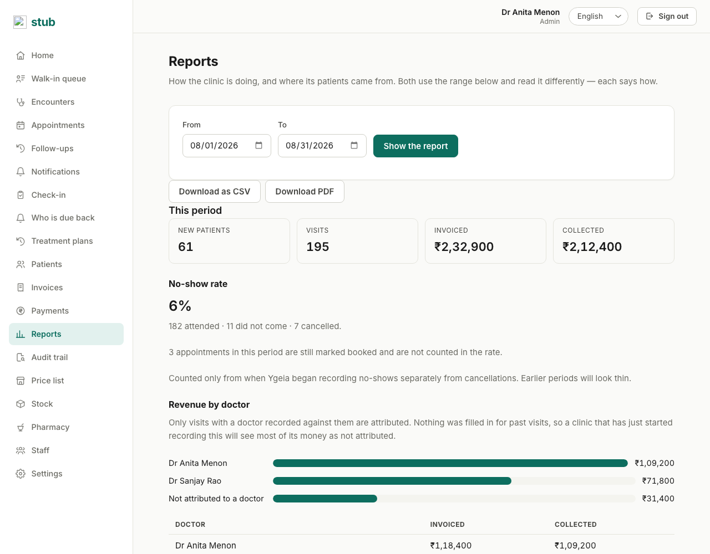Image resolution: width=710 pixels, height=554 pixels.
Task: Click the Notifications bell icon
Action: point(21,172)
